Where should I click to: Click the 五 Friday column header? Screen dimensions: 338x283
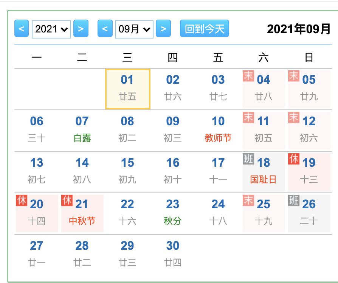[218, 57]
